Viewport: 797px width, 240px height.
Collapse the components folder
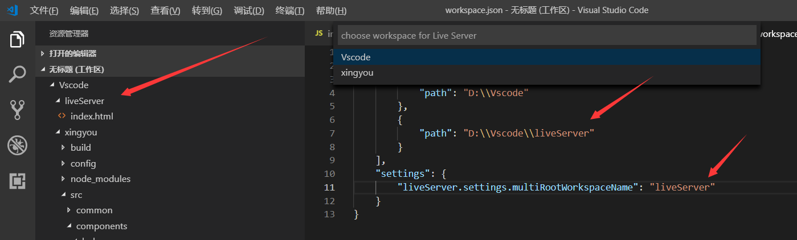170,226
